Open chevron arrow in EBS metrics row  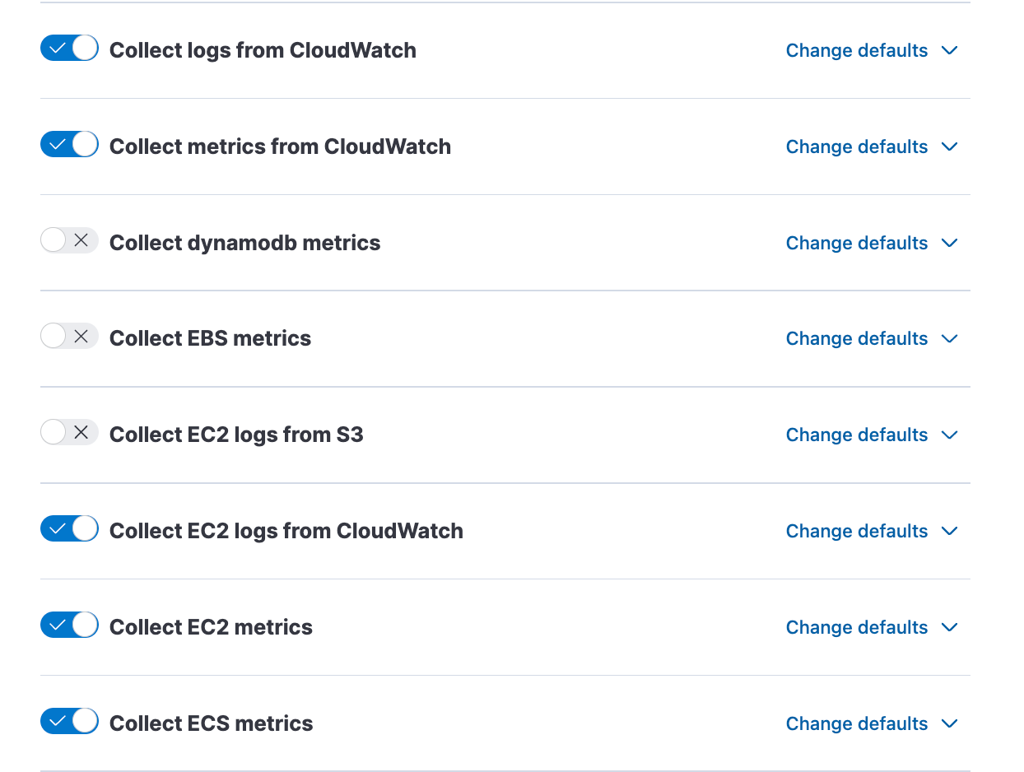pos(949,338)
